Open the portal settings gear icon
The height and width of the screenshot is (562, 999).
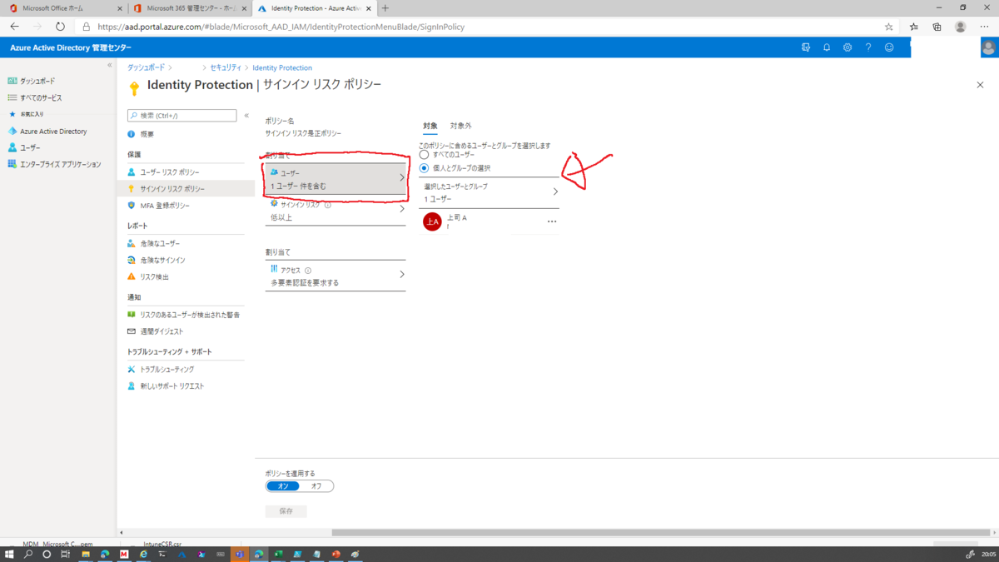[847, 47]
